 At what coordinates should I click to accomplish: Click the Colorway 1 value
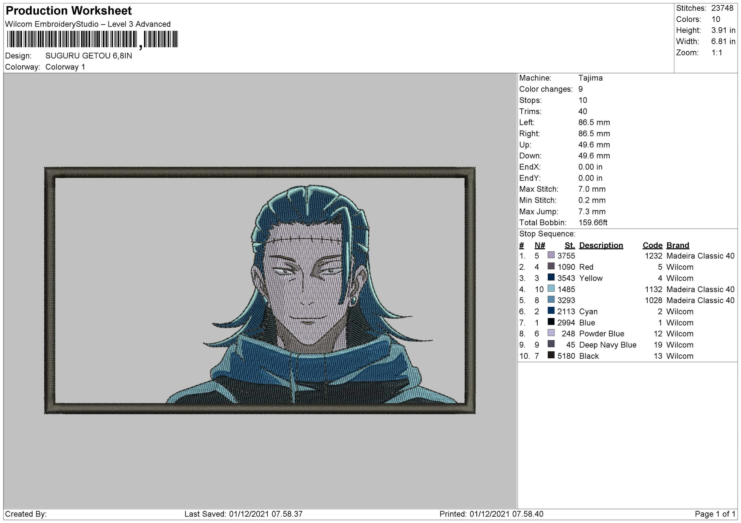[x=65, y=67]
